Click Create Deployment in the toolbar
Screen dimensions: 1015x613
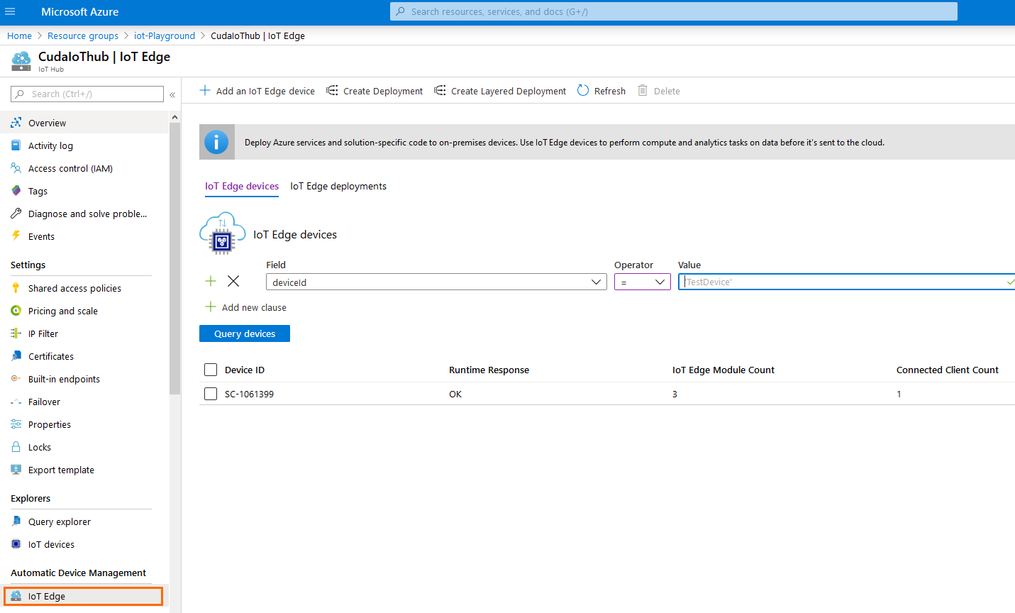[x=375, y=91]
